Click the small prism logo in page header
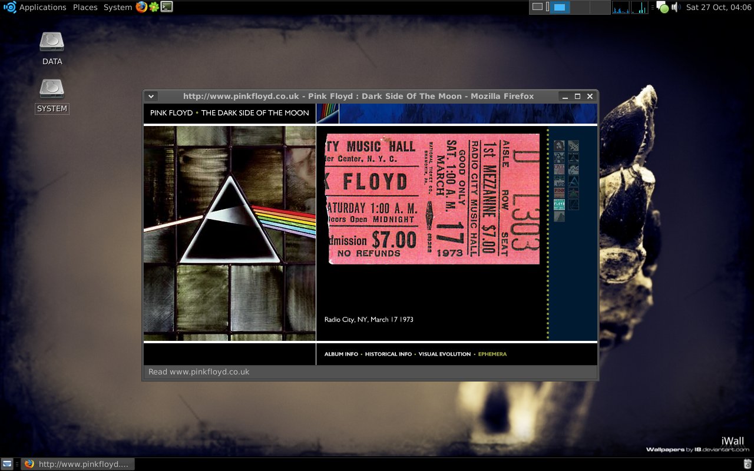Image resolution: width=754 pixels, height=471 pixels. tap(328, 114)
